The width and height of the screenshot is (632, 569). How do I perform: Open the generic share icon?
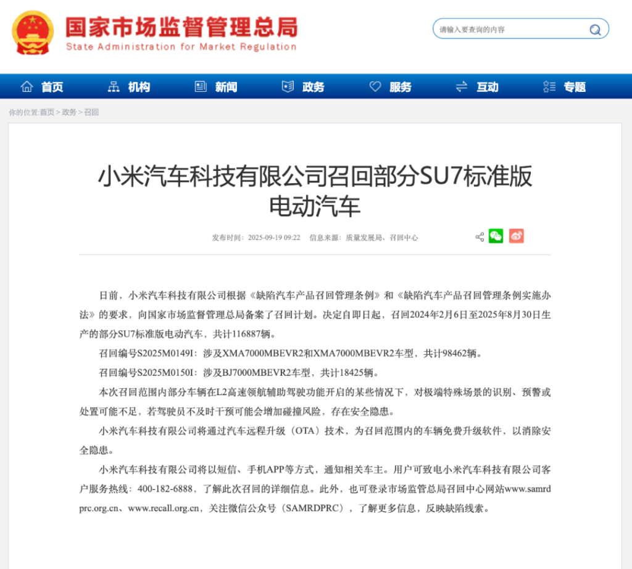point(479,236)
